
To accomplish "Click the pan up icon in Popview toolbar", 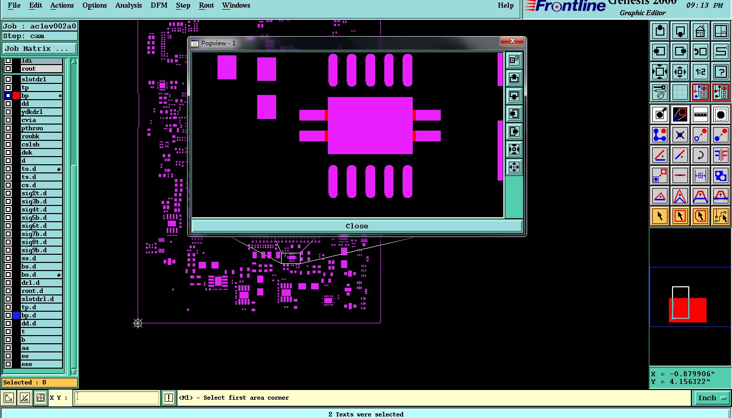I will (514, 78).
